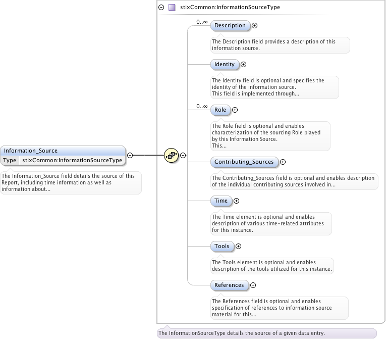Image resolution: width=386 pixels, height=340 pixels.
Task: Collapse the Information_Source element node
Action: (130, 156)
